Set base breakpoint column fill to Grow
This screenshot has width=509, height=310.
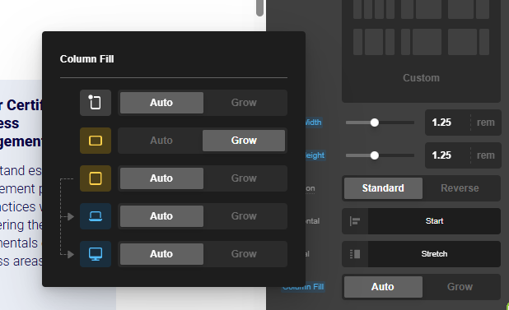(244, 103)
